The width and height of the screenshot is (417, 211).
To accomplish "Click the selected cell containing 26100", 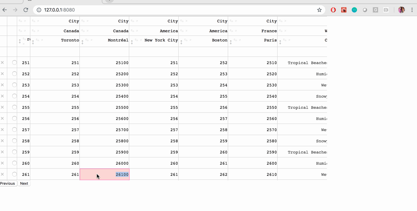I will (x=104, y=174).
